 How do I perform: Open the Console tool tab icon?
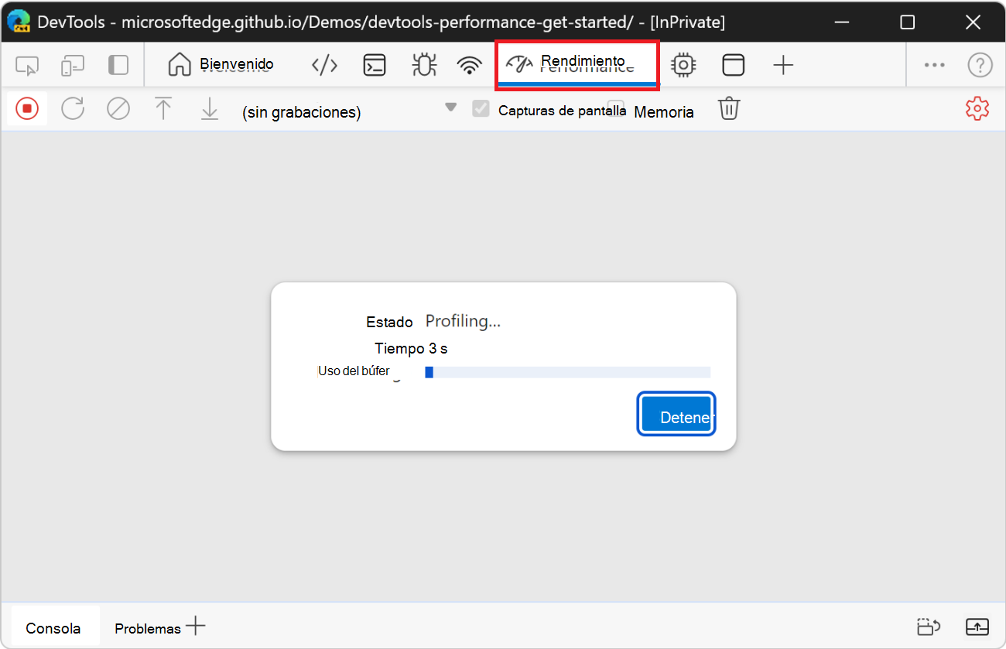[x=375, y=65]
